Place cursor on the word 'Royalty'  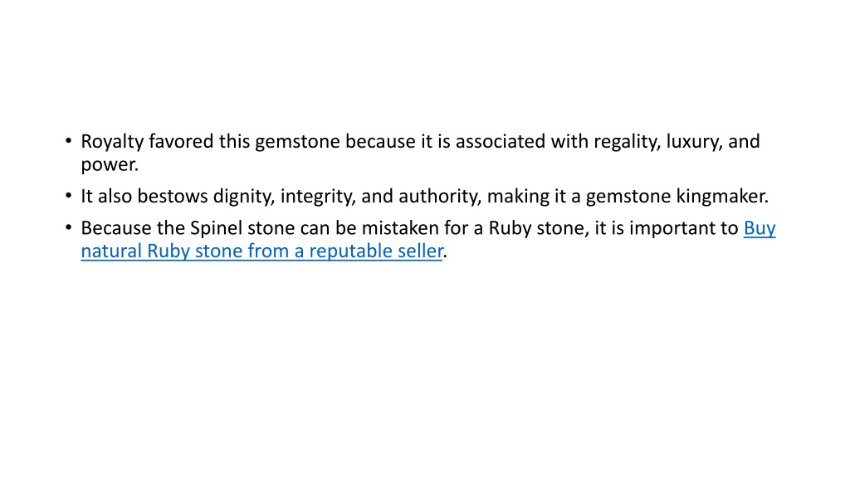112,142
